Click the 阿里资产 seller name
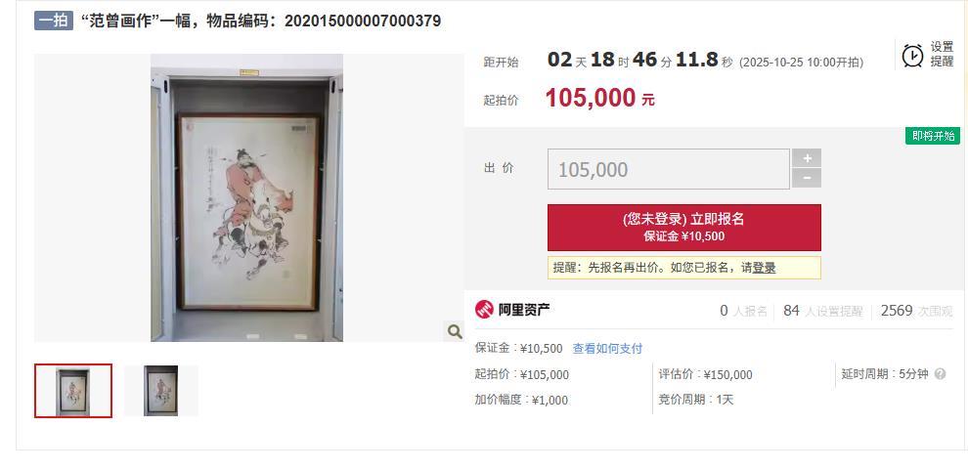The image size is (968, 469). pos(524,310)
